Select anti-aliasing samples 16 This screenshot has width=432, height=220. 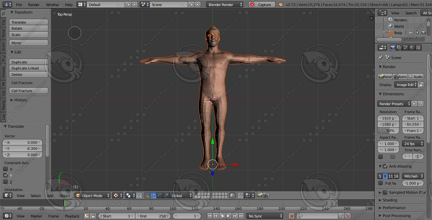(x=396, y=176)
